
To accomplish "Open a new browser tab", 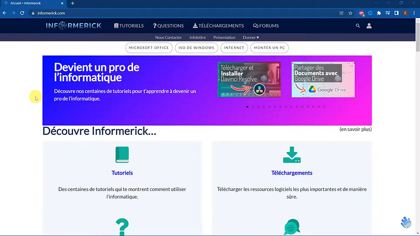I will (x=72, y=4).
